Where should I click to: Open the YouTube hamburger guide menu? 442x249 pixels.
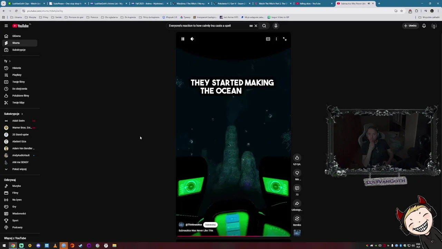tap(6, 26)
